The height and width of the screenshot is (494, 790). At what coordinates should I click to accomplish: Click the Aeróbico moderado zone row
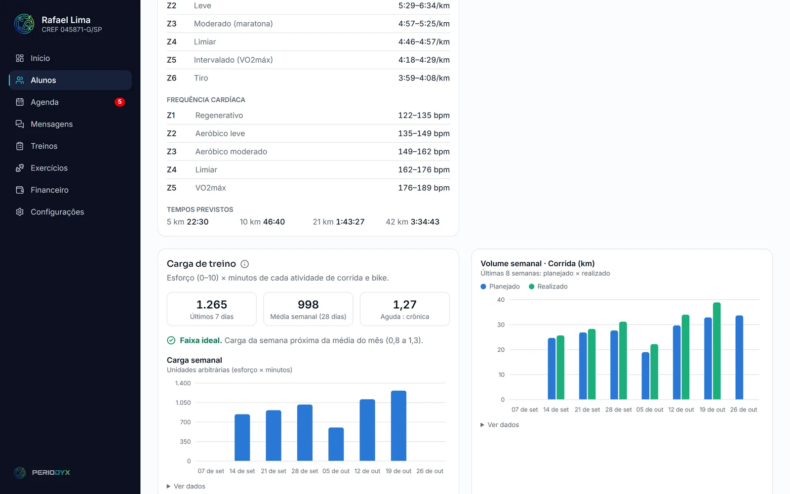[x=308, y=152]
